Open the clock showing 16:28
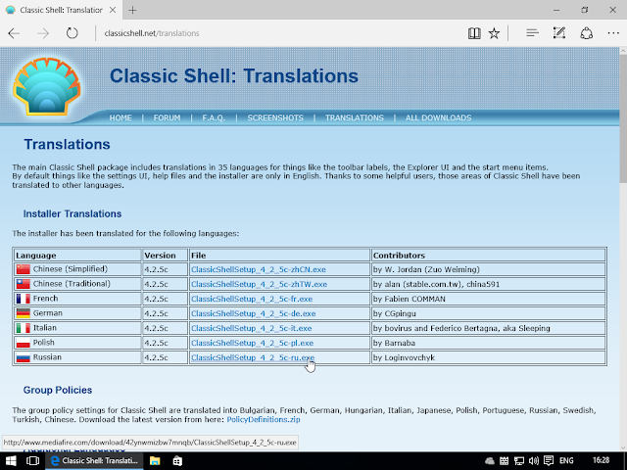The image size is (627, 470). [601, 460]
